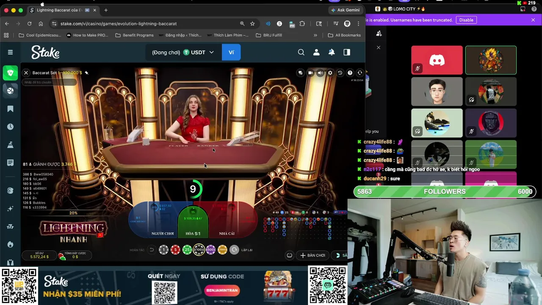
Task: Expand hidden bookmarks overflow chevron
Action: click(x=315, y=35)
